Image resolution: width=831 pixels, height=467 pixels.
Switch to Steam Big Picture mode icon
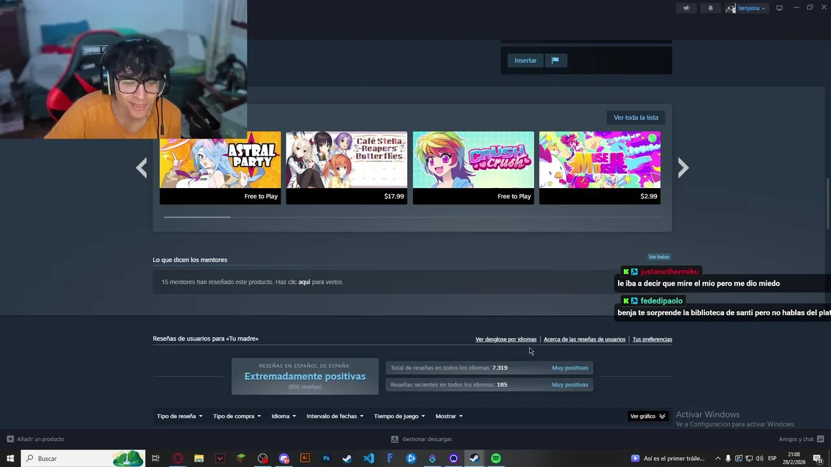point(779,8)
